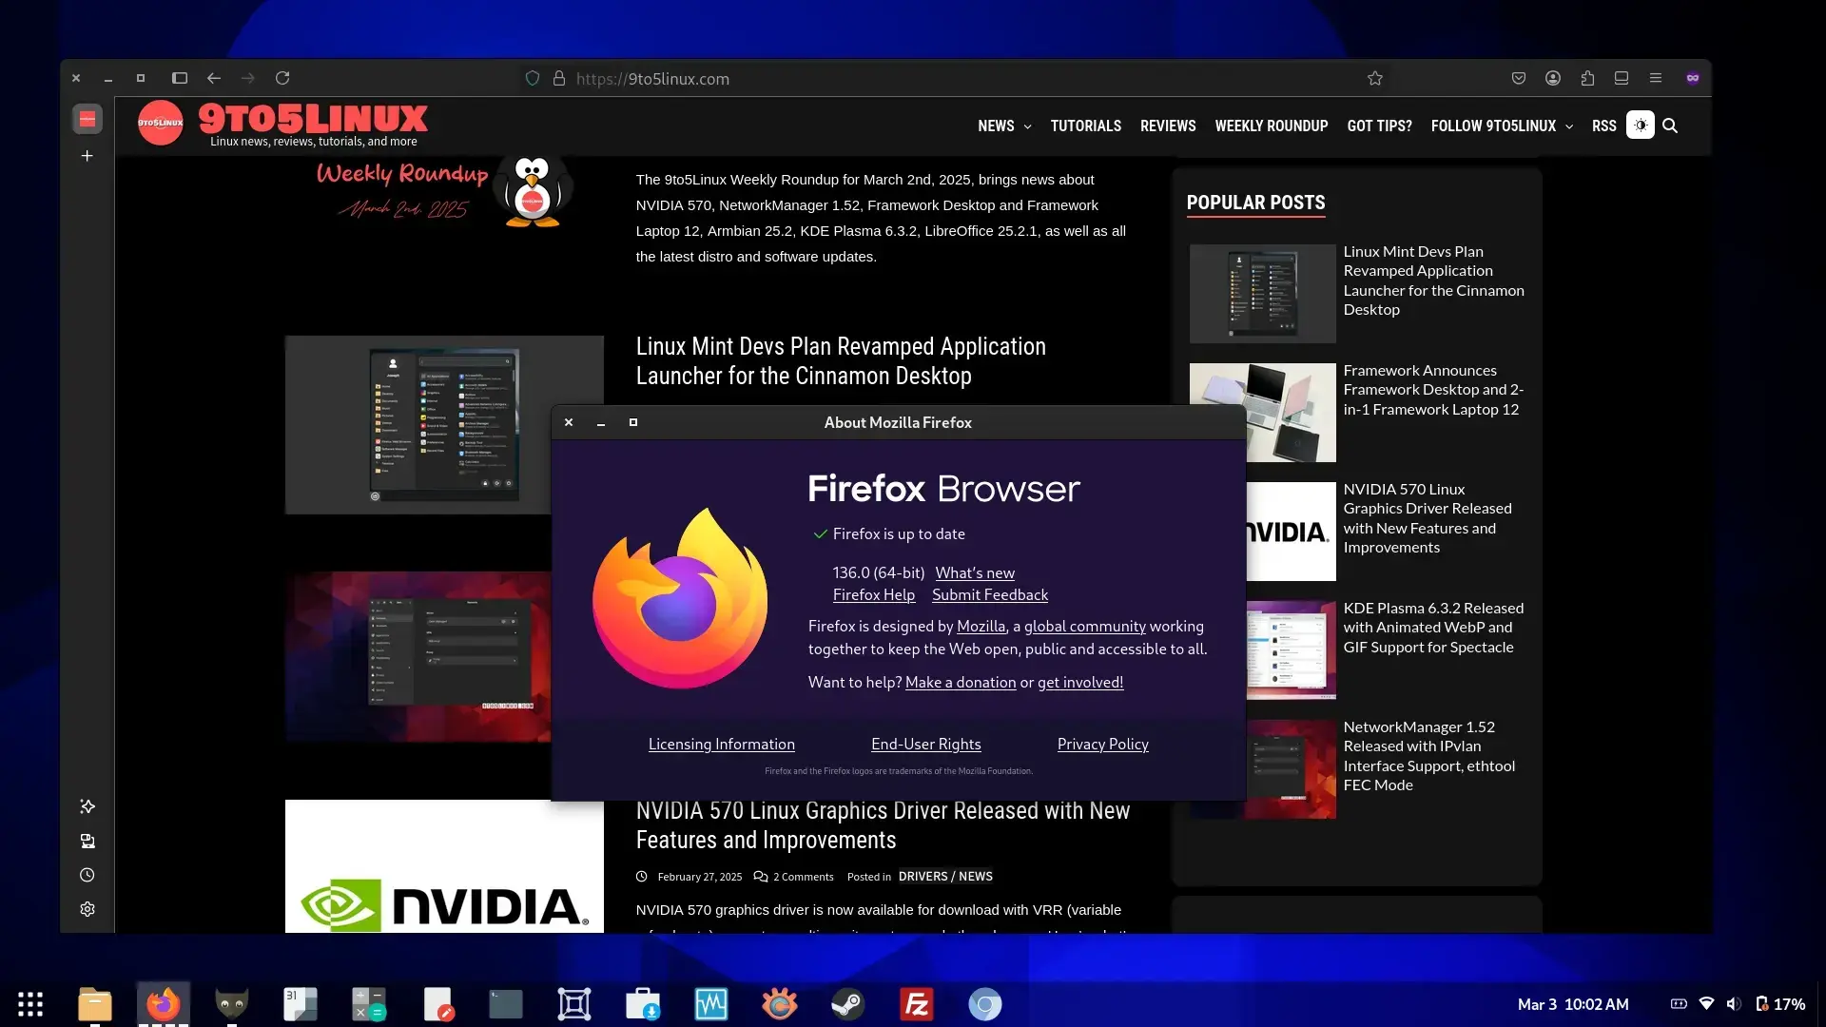Click the What's new link in Firefox
Screen dimensions: 1826x1027
pos(975,572)
